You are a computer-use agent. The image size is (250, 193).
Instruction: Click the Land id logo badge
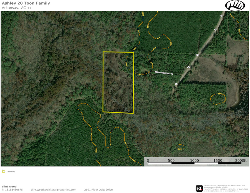pyautogui.click(x=200, y=188)
